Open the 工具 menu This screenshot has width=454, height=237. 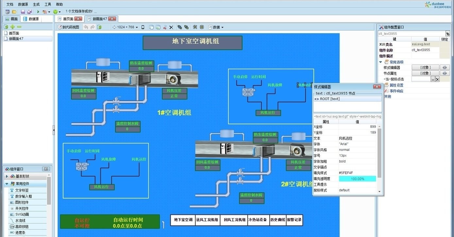point(47,4)
